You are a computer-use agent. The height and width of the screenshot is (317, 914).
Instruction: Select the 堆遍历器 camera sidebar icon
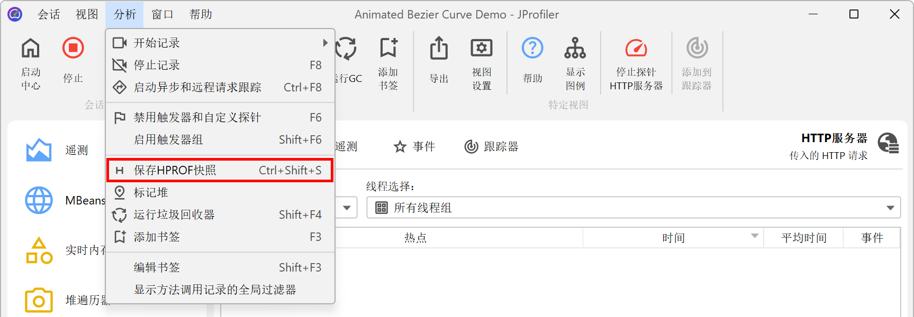click(39, 300)
